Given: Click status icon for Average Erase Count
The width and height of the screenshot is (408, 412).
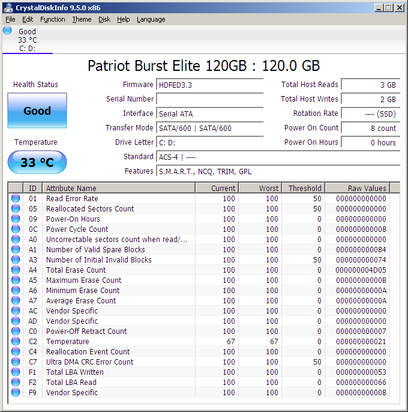Looking at the screenshot, I should pyautogui.click(x=16, y=300).
